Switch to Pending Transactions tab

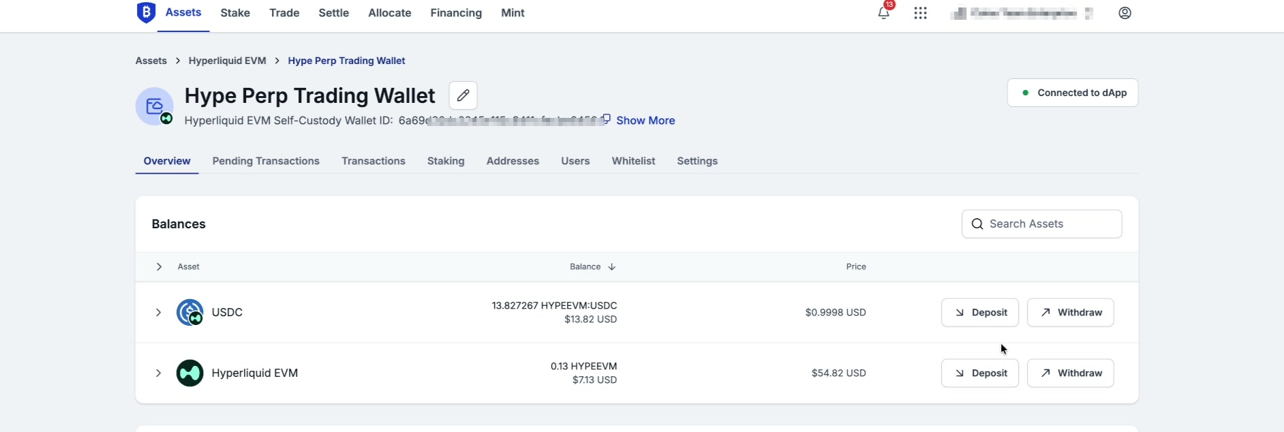tap(266, 161)
